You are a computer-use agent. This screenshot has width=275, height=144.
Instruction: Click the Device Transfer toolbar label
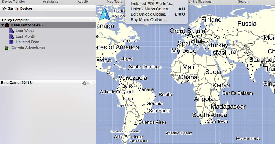click(14, 2)
